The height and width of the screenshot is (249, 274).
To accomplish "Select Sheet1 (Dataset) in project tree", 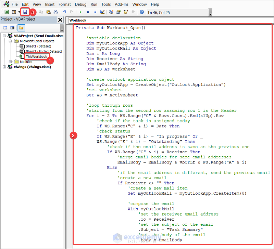I will pyautogui.click(x=38, y=46).
